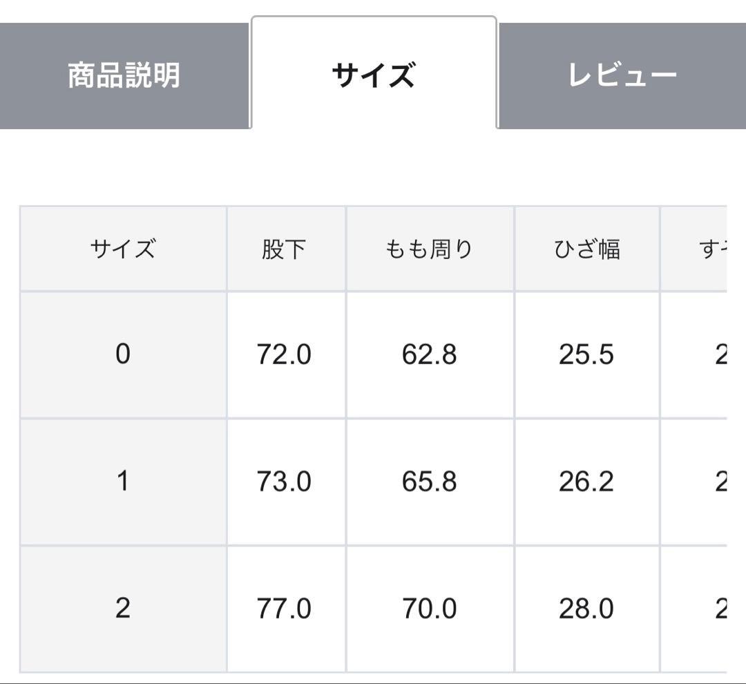Screen dimensions: 746x684
Task: Click the 26.2 knee width cell
Action: coord(586,481)
